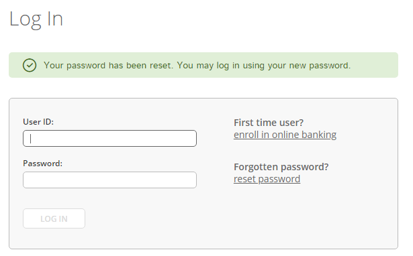
Task: Click 'new password' in the green banner
Action: click(320, 65)
